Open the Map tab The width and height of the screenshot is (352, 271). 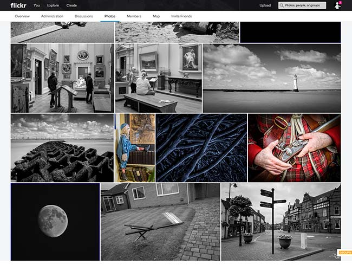coord(157,16)
